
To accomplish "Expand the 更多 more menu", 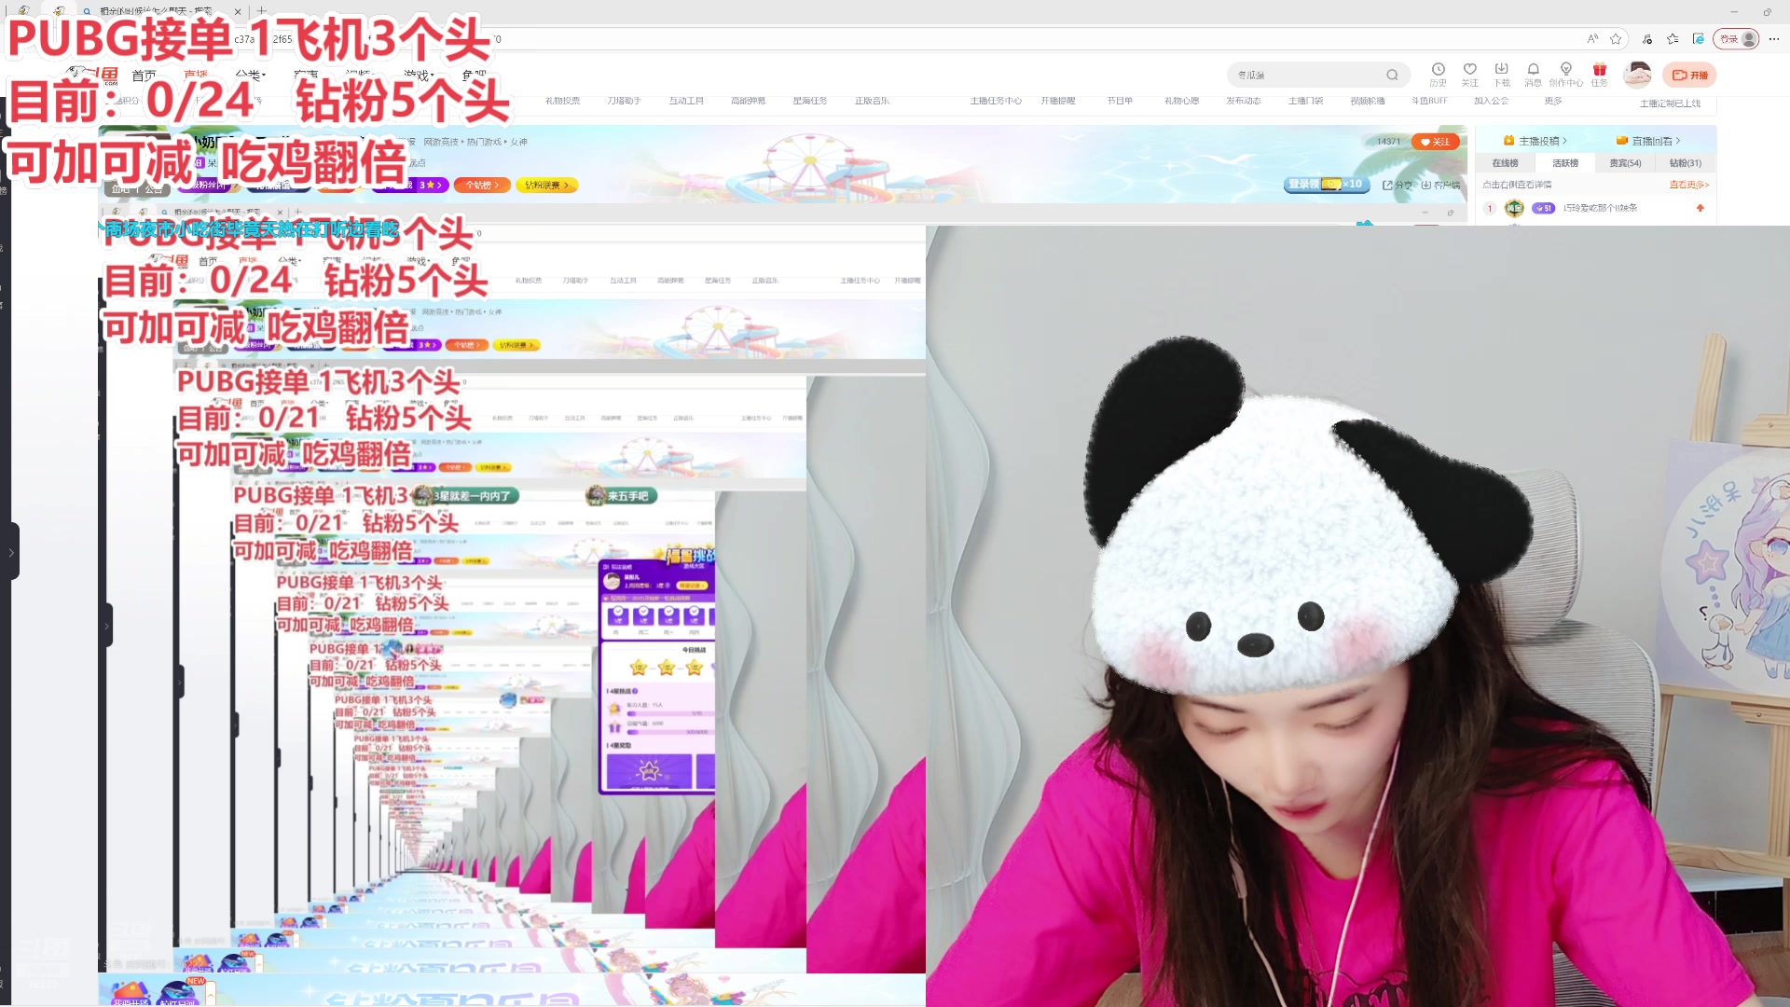I will 1552,101.
